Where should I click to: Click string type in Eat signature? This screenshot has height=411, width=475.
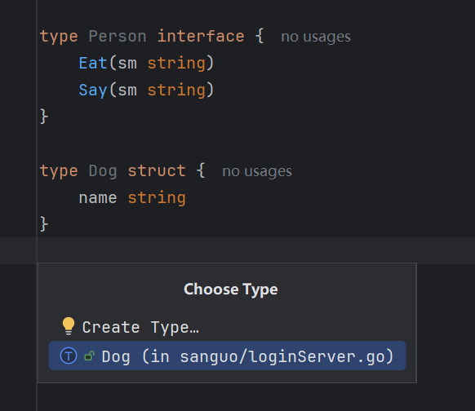[x=176, y=64]
